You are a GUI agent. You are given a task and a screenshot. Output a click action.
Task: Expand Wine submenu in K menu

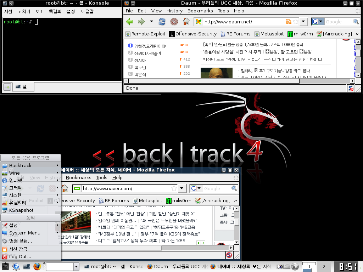coord(30,173)
